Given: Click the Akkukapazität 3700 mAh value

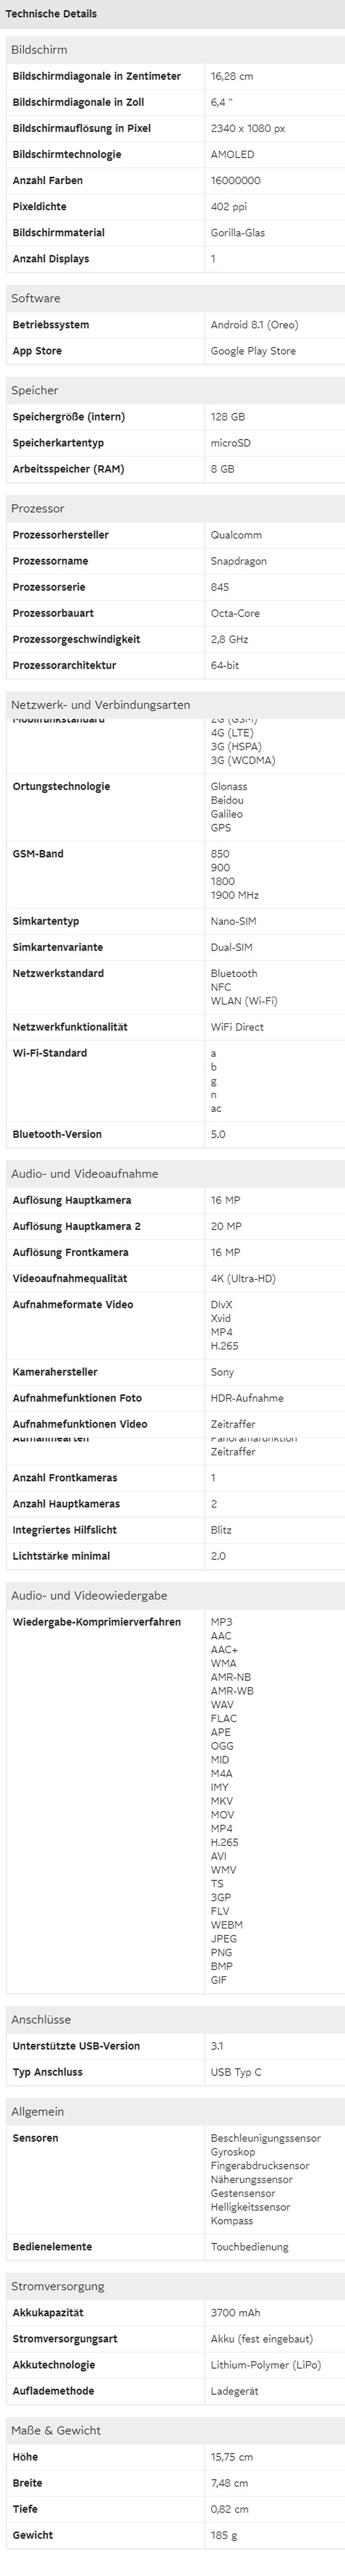Looking at the screenshot, I should coord(235,2313).
